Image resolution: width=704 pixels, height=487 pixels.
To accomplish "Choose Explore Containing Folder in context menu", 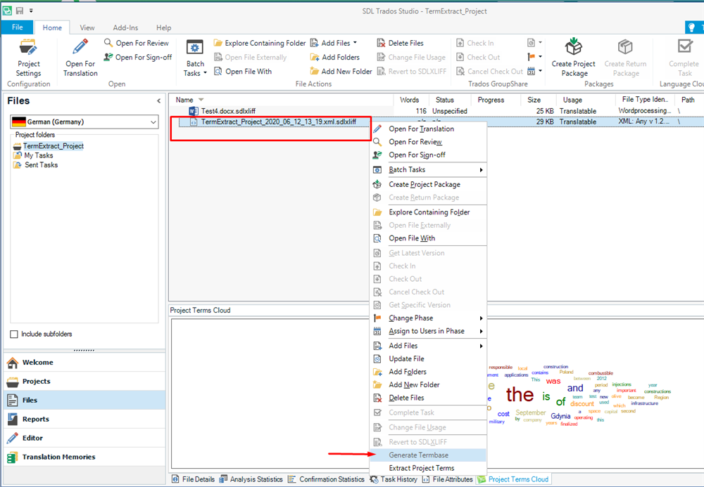I will pos(428,212).
